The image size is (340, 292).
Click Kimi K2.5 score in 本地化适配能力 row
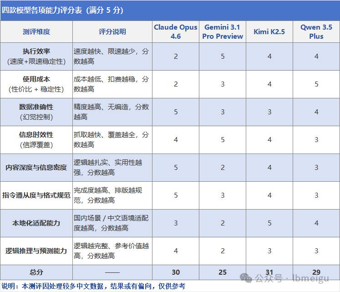[x=269, y=223]
